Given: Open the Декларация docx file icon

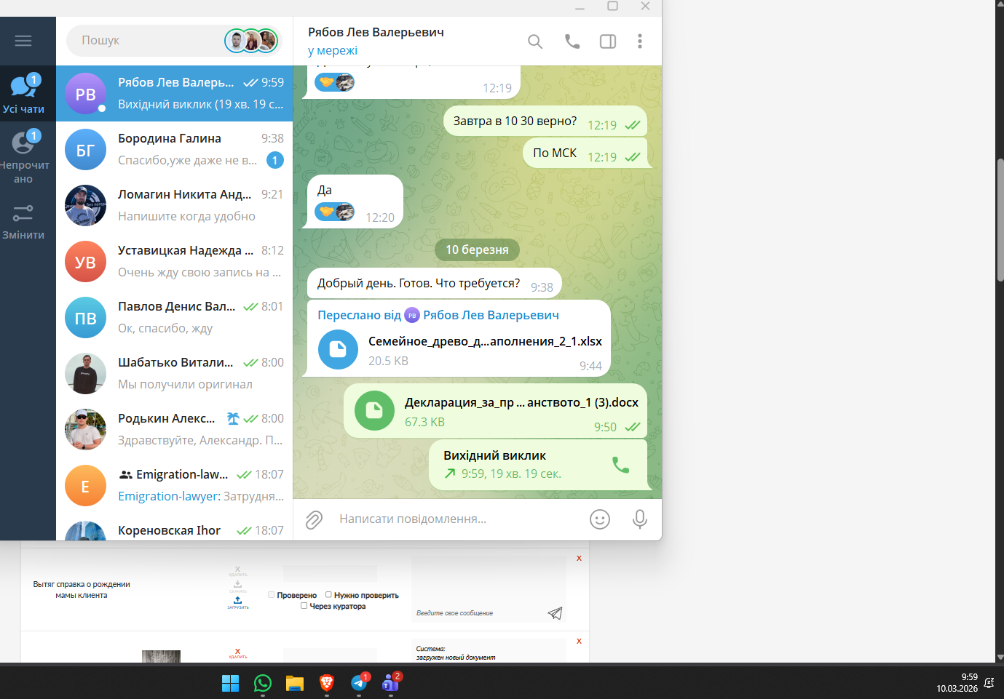Looking at the screenshot, I should 374,411.
